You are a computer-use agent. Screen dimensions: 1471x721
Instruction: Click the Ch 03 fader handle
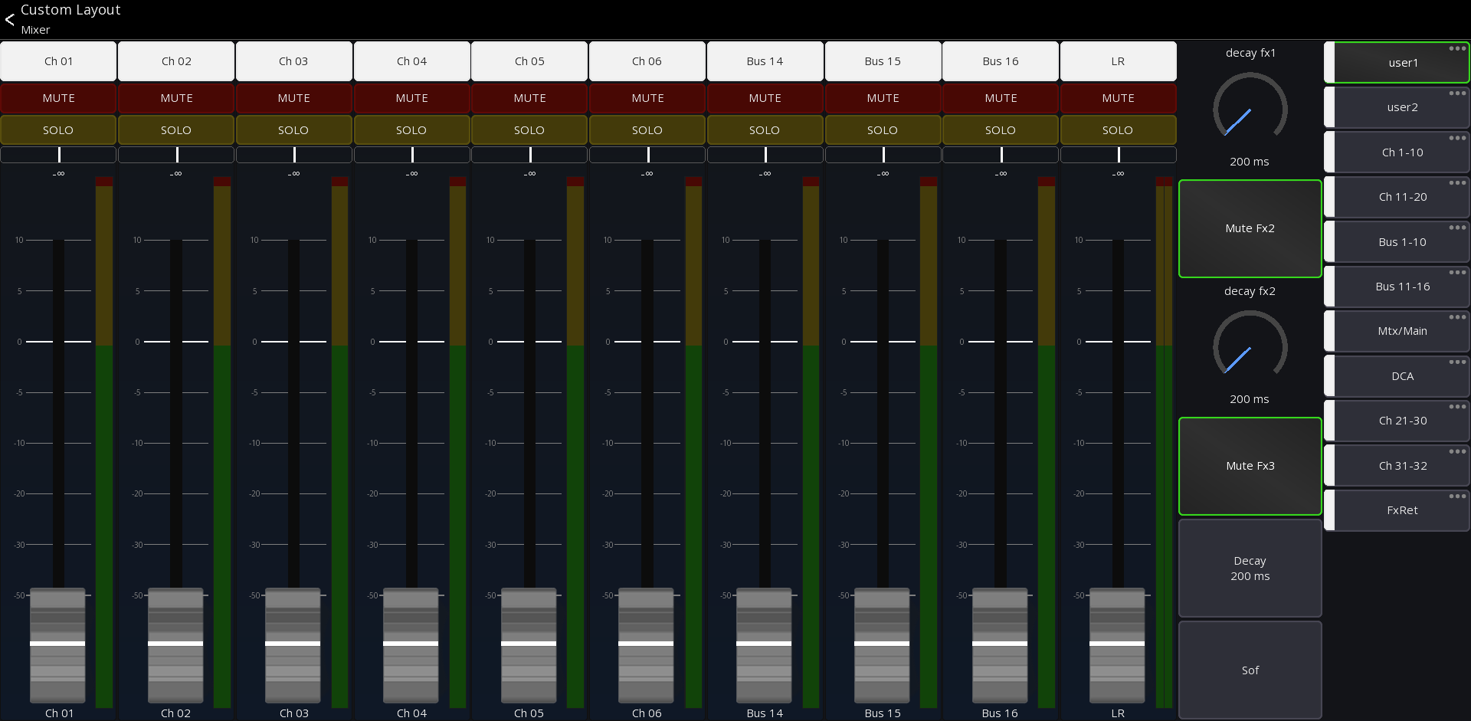click(293, 644)
